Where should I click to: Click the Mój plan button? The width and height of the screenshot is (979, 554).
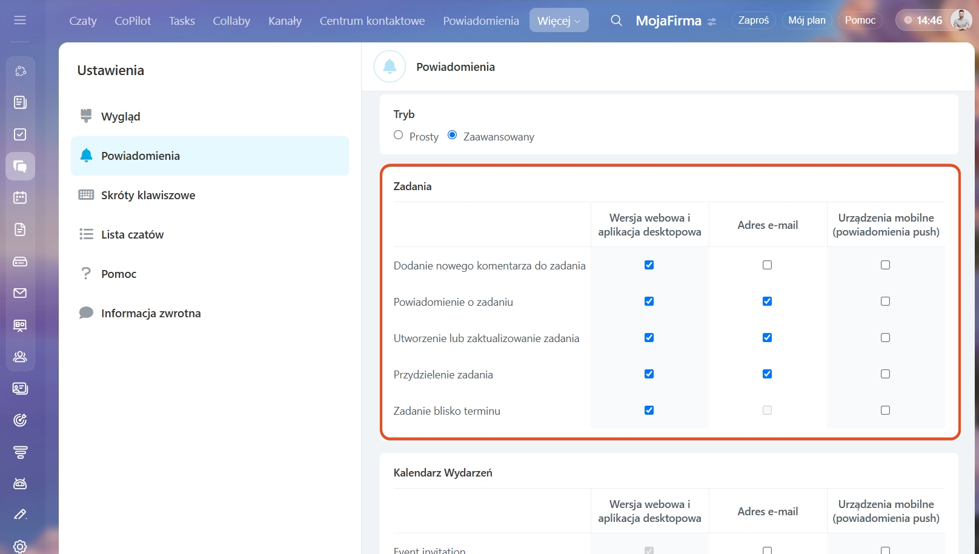click(x=806, y=21)
